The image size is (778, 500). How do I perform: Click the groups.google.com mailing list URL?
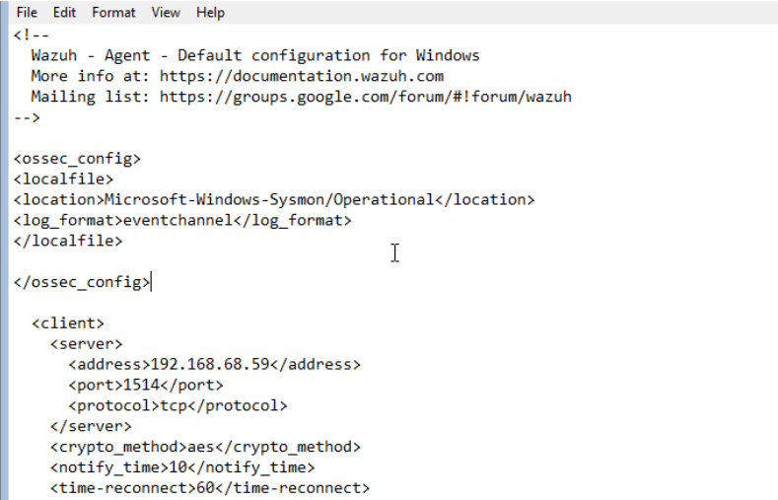click(365, 97)
